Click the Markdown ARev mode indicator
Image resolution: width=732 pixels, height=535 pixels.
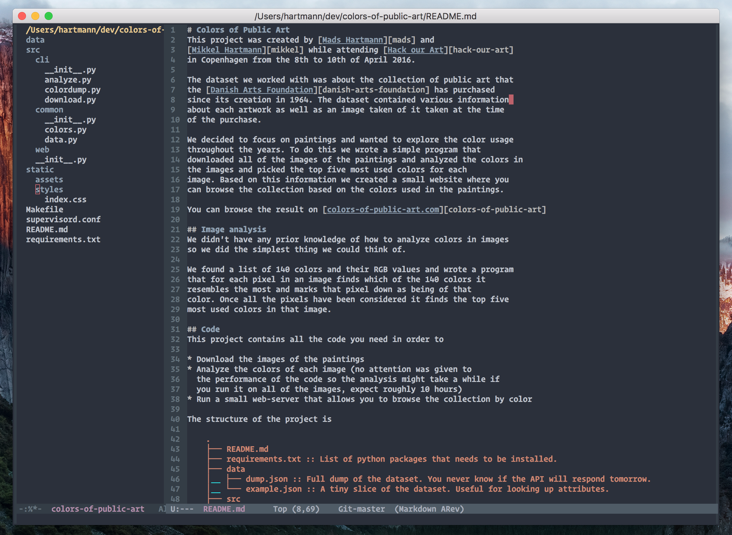(429, 509)
